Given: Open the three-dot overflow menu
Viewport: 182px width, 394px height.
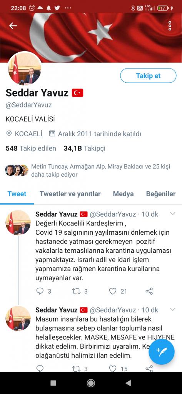Looking at the screenshot, I should click(170, 26).
